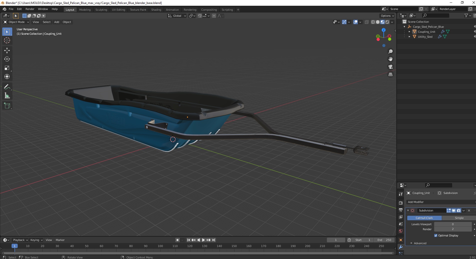Switch to rendered viewport shading

coord(387,22)
